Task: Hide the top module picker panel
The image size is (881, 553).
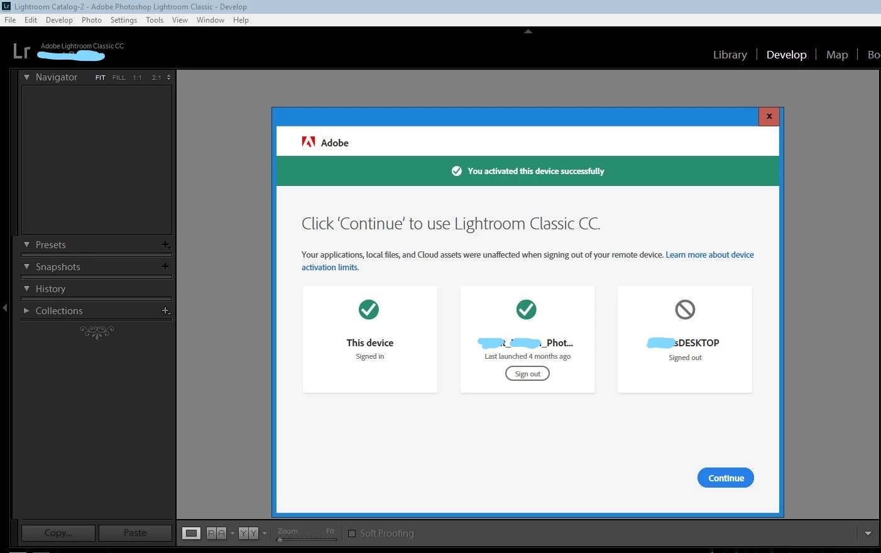Action: [528, 31]
